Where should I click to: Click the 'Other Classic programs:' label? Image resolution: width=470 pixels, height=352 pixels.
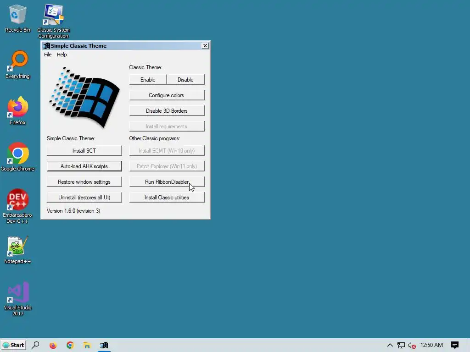[155, 138]
